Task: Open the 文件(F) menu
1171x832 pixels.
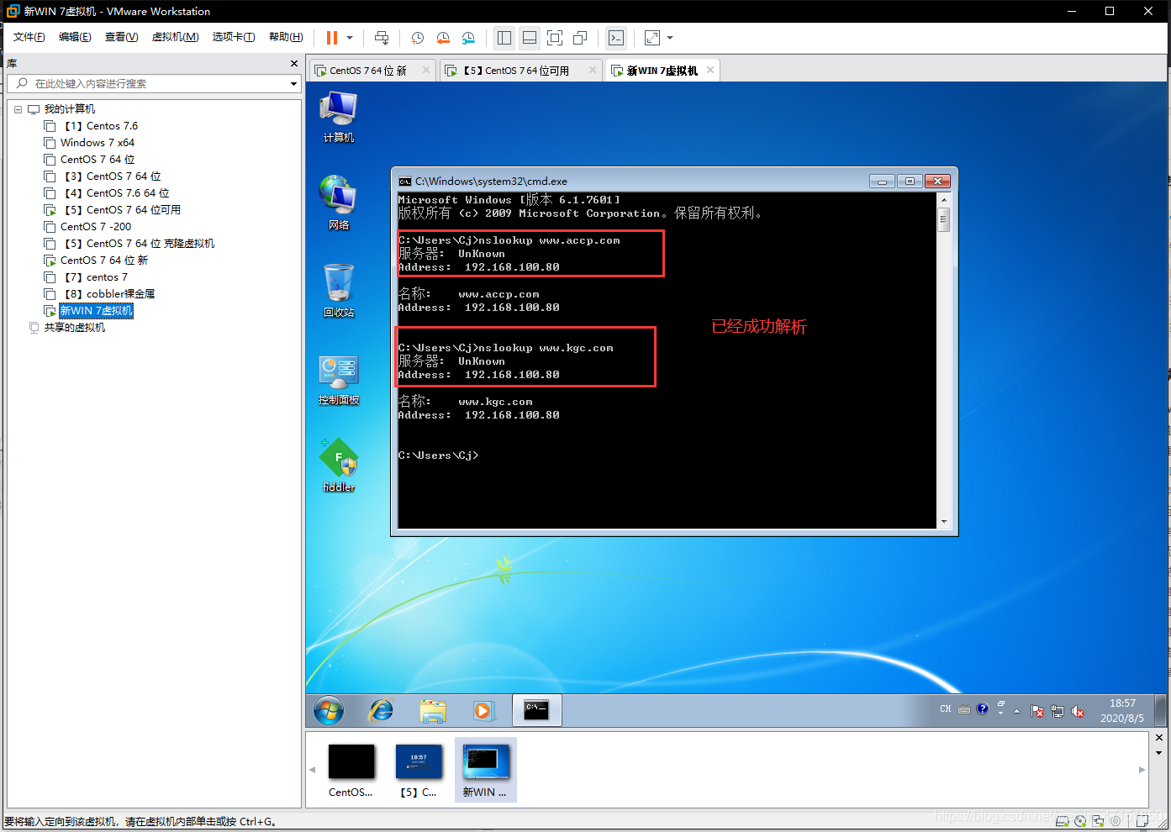Action: 29,37
